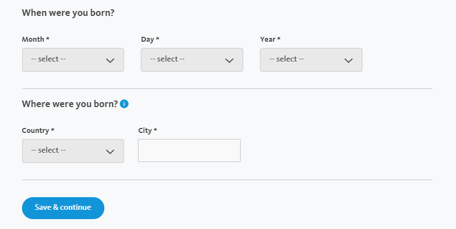The image size is (456, 229).
Task: Click the 'Where were you born?' heading
Action: coord(70,104)
